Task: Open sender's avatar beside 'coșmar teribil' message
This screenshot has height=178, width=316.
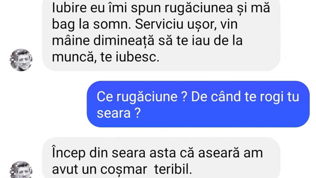Action: [x=21, y=169]
